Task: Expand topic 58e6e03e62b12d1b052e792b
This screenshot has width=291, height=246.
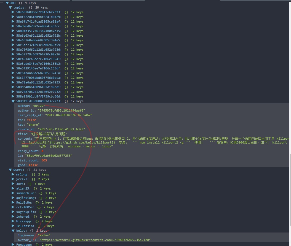Action: (x=13, y=36)
